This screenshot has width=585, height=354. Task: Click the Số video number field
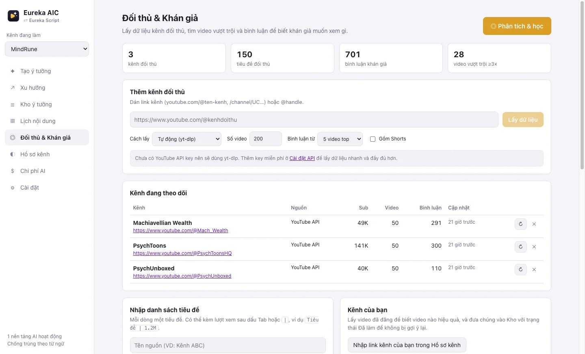coord(266,139)
